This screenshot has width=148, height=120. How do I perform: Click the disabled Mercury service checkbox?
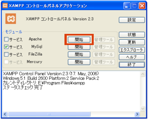pos(6,62)
